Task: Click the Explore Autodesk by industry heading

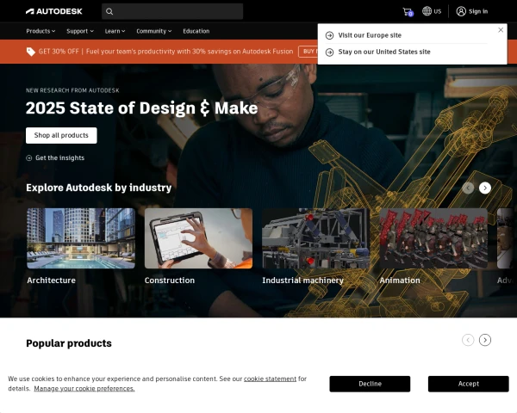Action: 99,188
